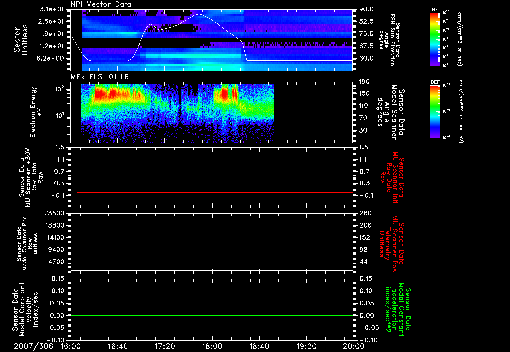Image resolution: width=510 pixels, height=352 pixels.
Task: Click the 9400 scanner position tick
Action: [x=56, y=250]
